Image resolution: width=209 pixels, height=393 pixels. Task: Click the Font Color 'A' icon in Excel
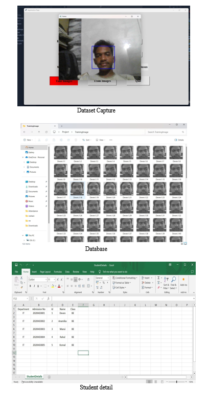click(59, 286)
